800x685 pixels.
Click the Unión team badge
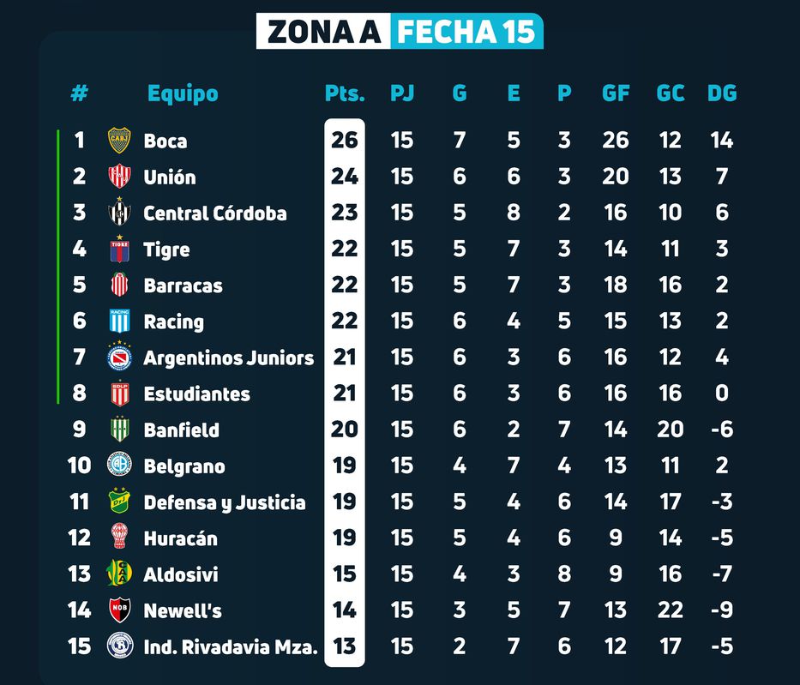coord(118,177)
